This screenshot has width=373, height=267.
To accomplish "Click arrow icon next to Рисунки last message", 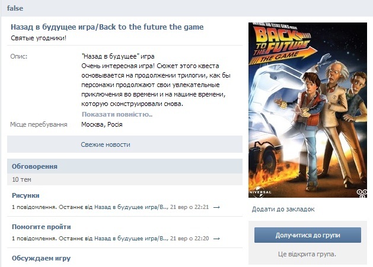I will pyautogui.click(x=216, y=207).
